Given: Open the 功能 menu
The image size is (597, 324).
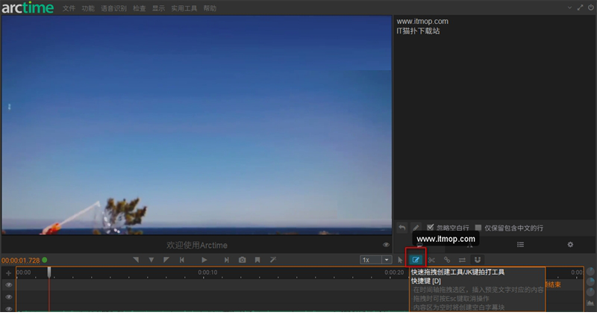Looking at the screenshot, I should 88,8.
